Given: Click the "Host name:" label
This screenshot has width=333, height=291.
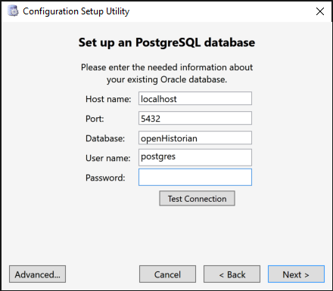Looking at the screenshot, I should [x=108, y=99].
